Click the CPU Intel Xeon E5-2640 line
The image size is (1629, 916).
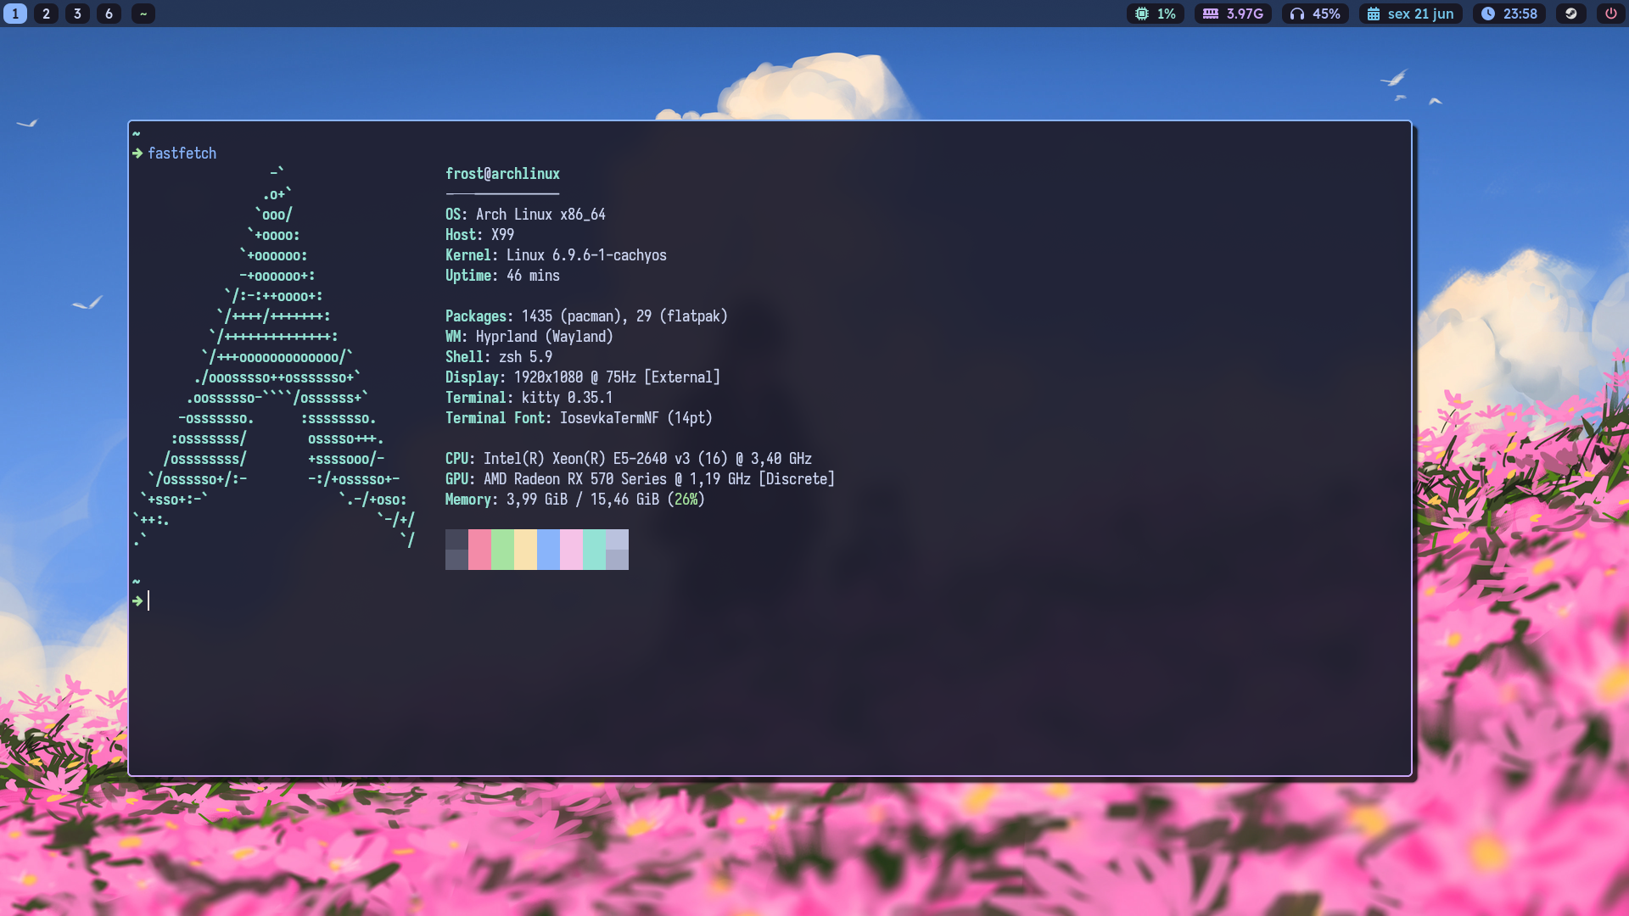629,459
